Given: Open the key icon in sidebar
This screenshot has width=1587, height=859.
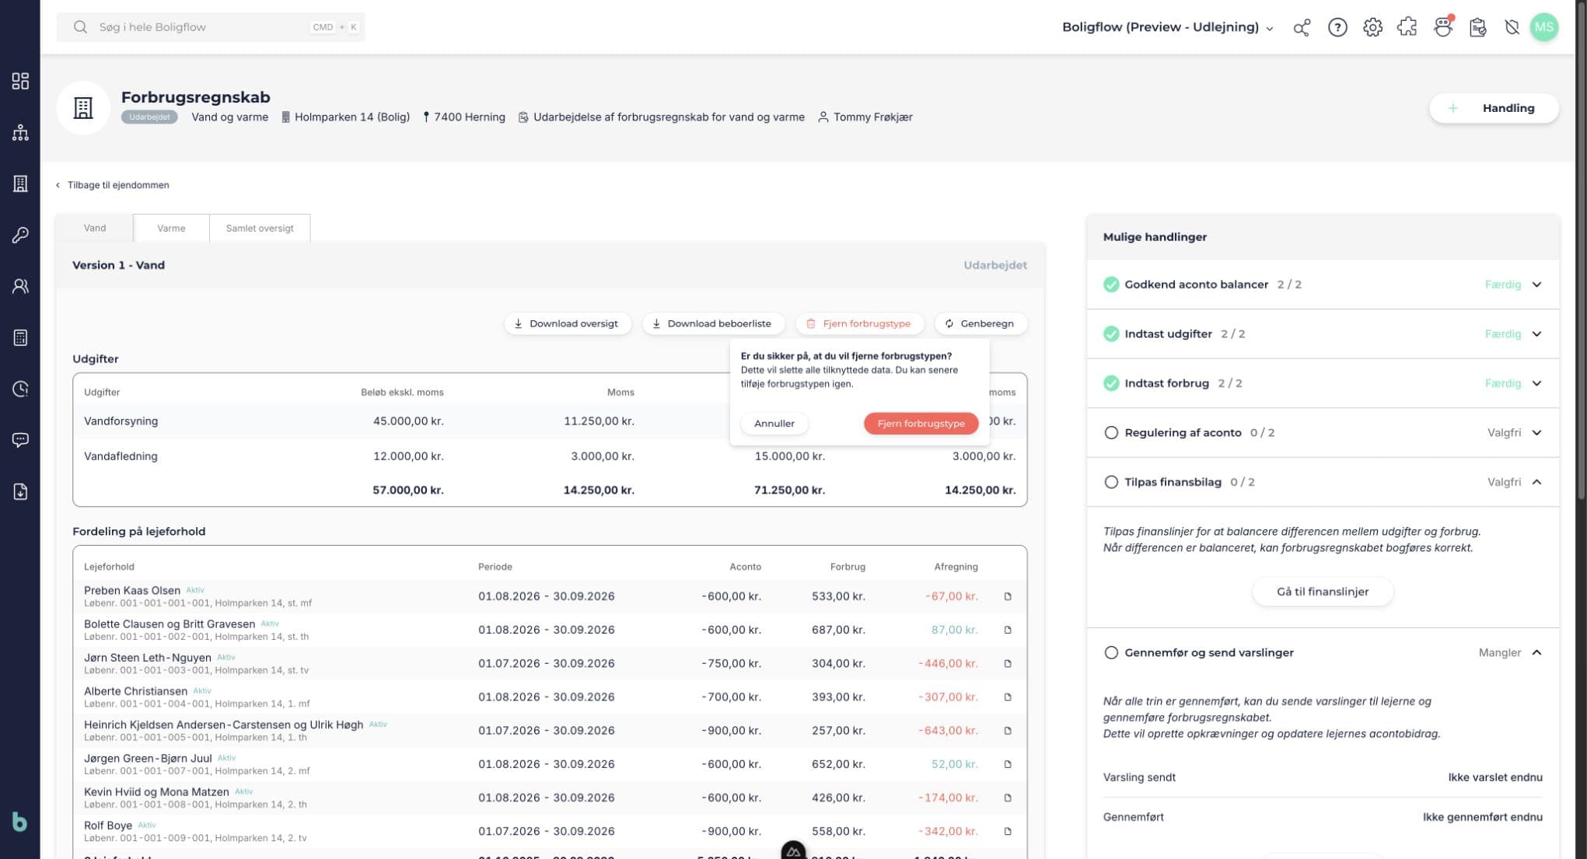Looking at the screenshot, I should [x=20, y=235].
